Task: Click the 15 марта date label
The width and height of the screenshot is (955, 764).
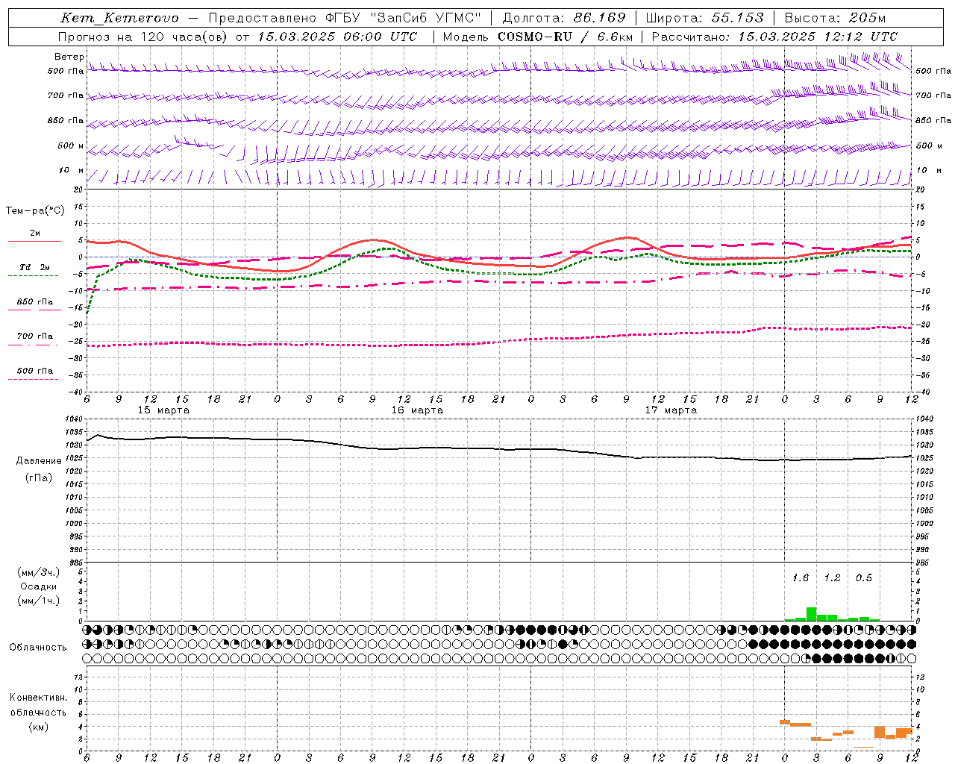Action: point(163,410)
